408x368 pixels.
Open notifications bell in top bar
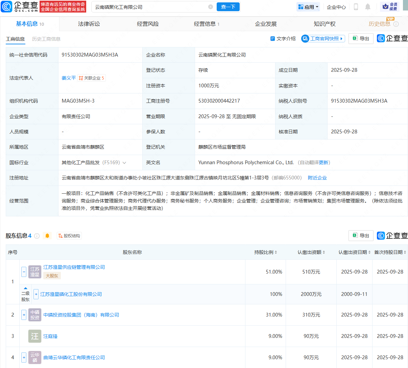click(368, 7)
